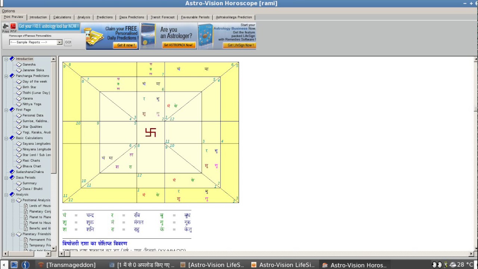Click the 'Get it now !' button

(125, 45)
